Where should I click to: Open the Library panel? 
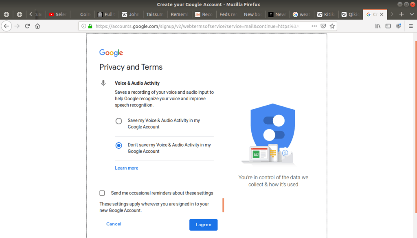378,26
